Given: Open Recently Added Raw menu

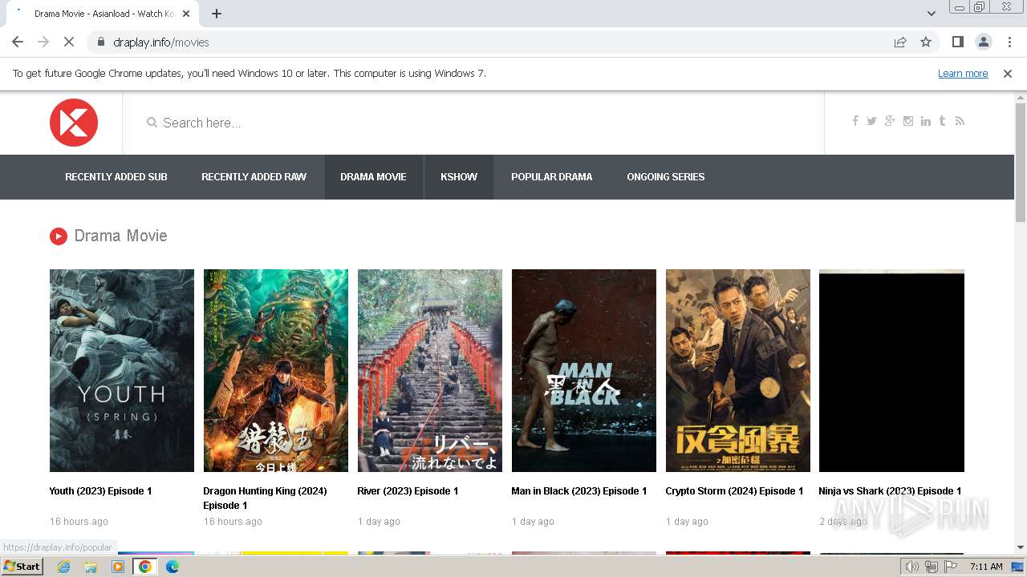Looking at the screenshot, I should [254, 177].
